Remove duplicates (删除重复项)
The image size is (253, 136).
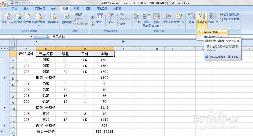[147, 20]
